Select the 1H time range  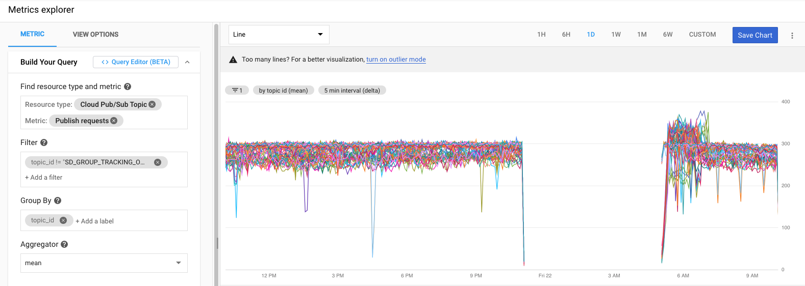541,35
